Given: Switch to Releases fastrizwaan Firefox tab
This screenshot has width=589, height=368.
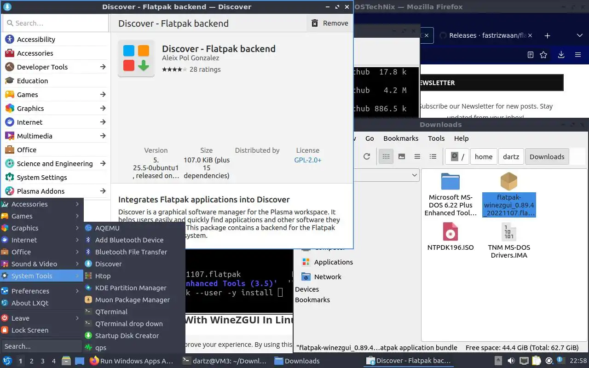Looking at the screenshot, I should (486, 35).
